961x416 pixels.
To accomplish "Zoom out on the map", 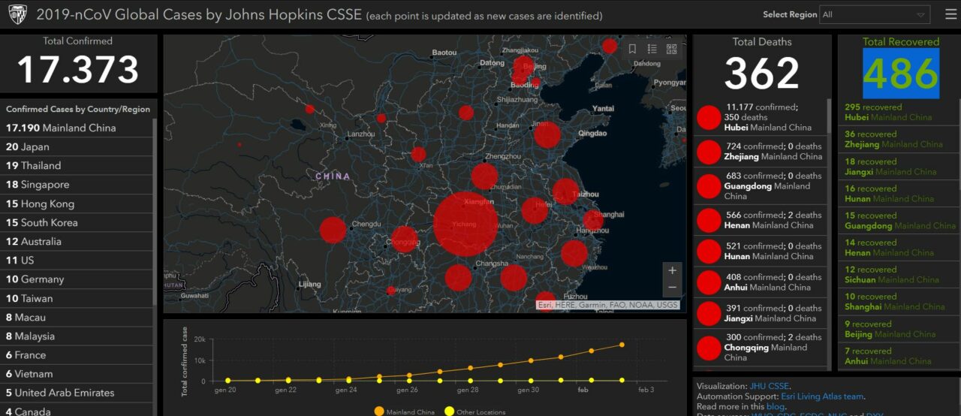I will coord(672,288).
